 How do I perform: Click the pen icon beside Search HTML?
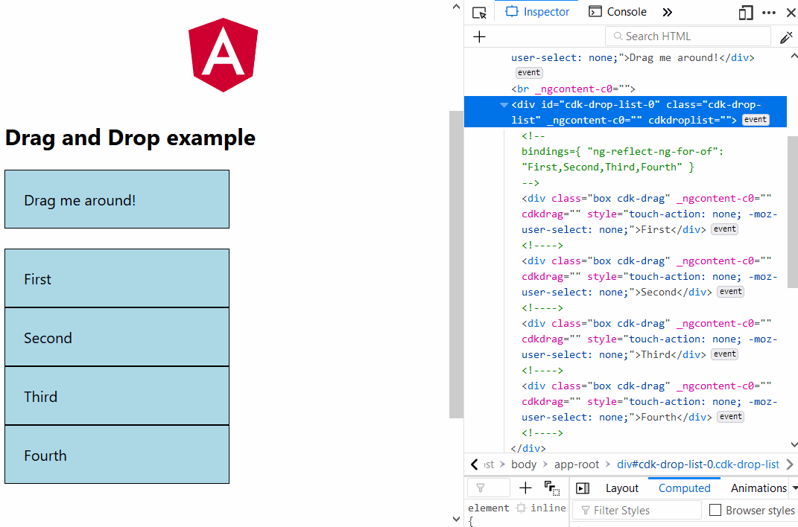point(786,36)
